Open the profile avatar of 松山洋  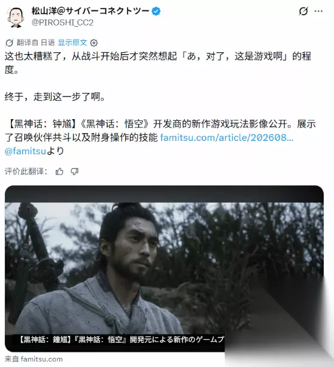(x=16, y=17)
